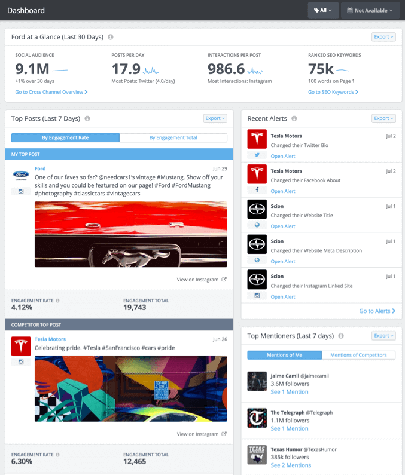The image size is (405, 475).
Task: Click Jaime Camil profile picture
Action: coord(257,381)
